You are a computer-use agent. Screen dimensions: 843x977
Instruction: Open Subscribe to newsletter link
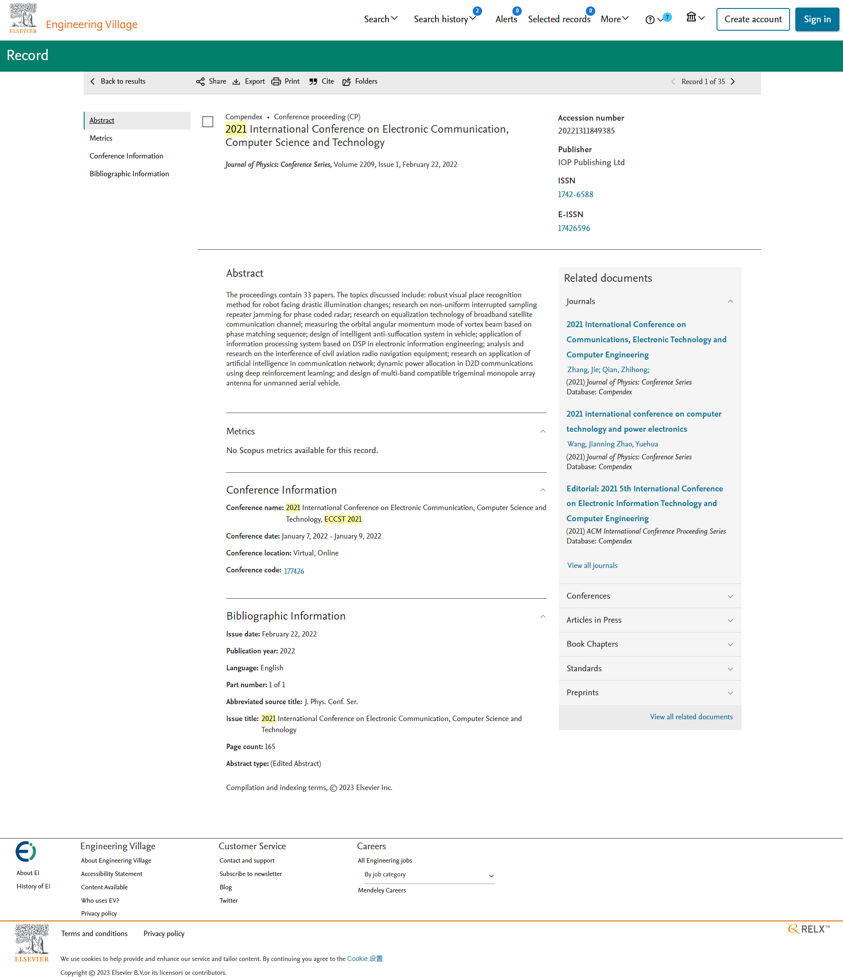click(250, 874)
